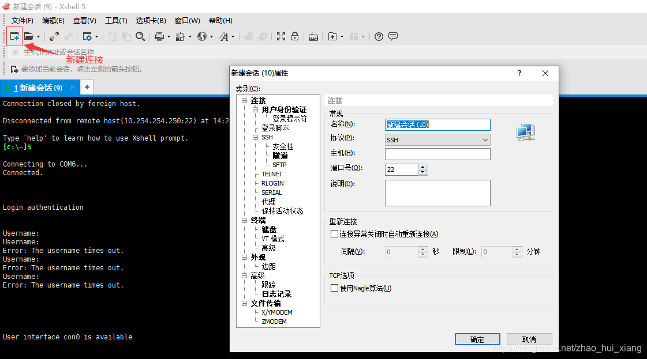Viewport: 647px width, 359px height.
Task: Click the 确定 button
Action: [x=477, y=339]
